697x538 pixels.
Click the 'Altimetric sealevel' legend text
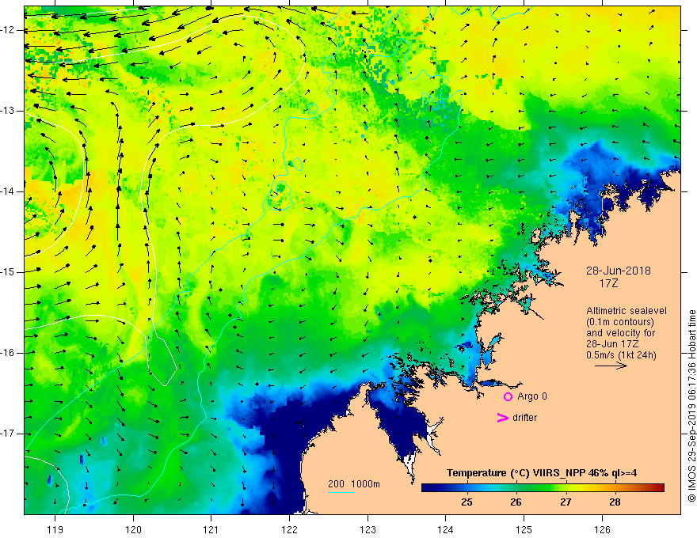tap(627, 311)
